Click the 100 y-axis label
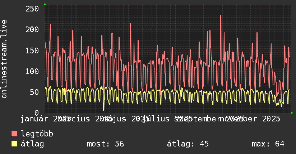The height and width of the screenshot is (154, 296). click(32, 71)
